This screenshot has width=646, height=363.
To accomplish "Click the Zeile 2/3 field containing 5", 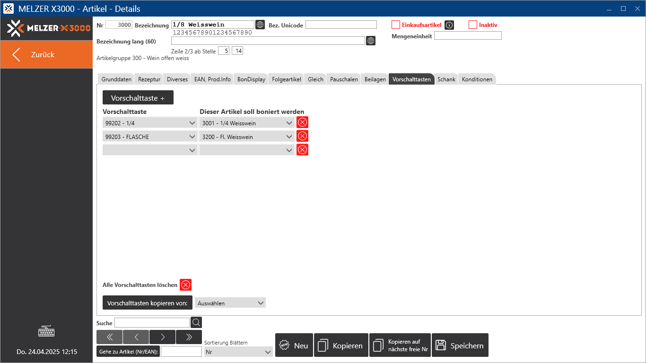I will point(224,51).
